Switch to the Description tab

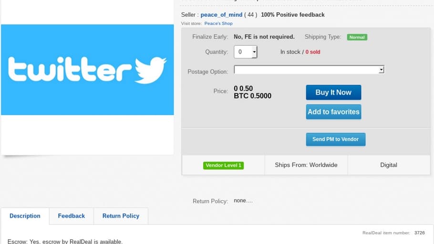coord(25,216)
